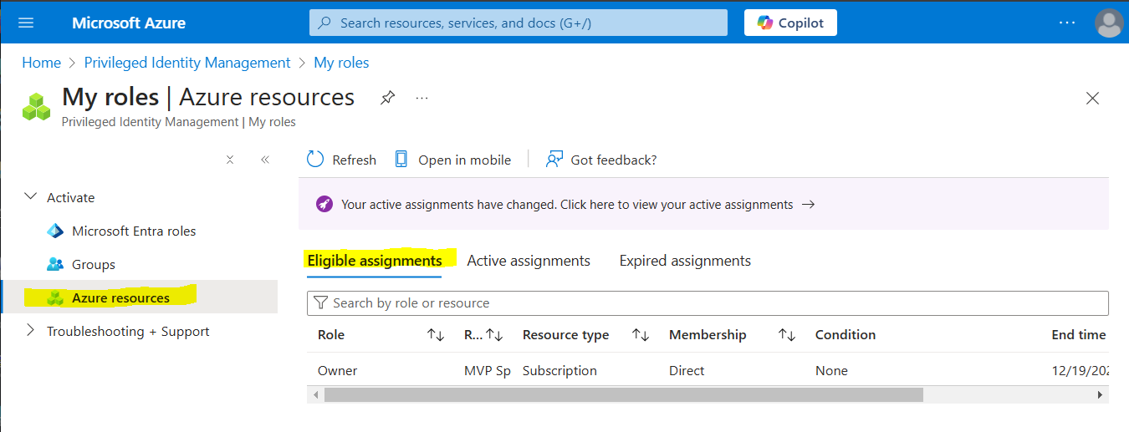Select the Owner role cell
The width and height of the screenshot is (1129, 432).
click(338, 371)
